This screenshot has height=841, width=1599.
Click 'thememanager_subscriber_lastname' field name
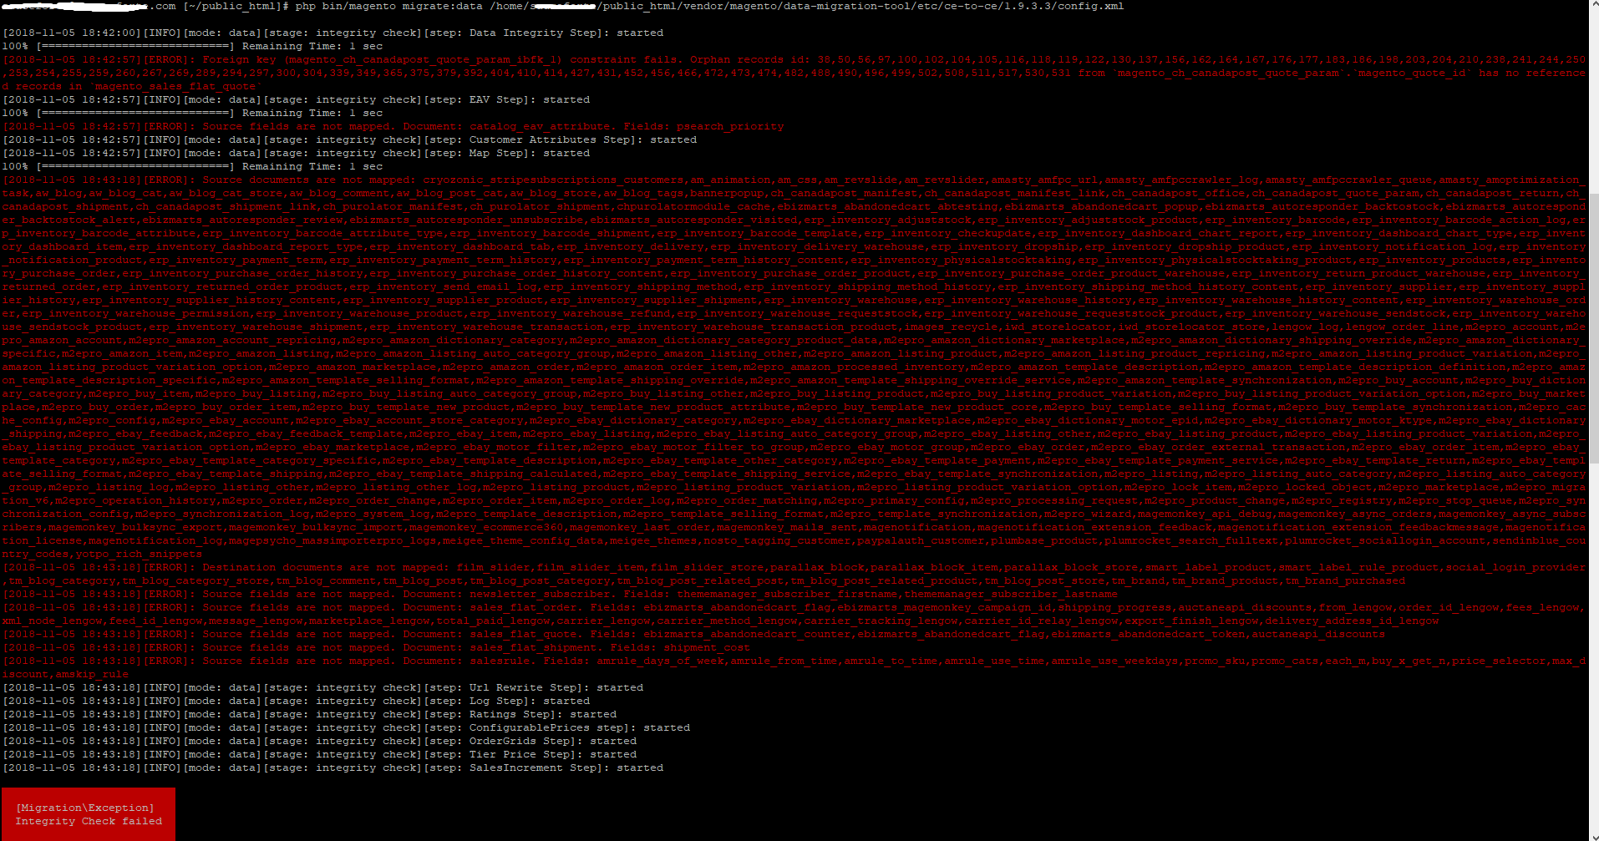[1011, 594]
